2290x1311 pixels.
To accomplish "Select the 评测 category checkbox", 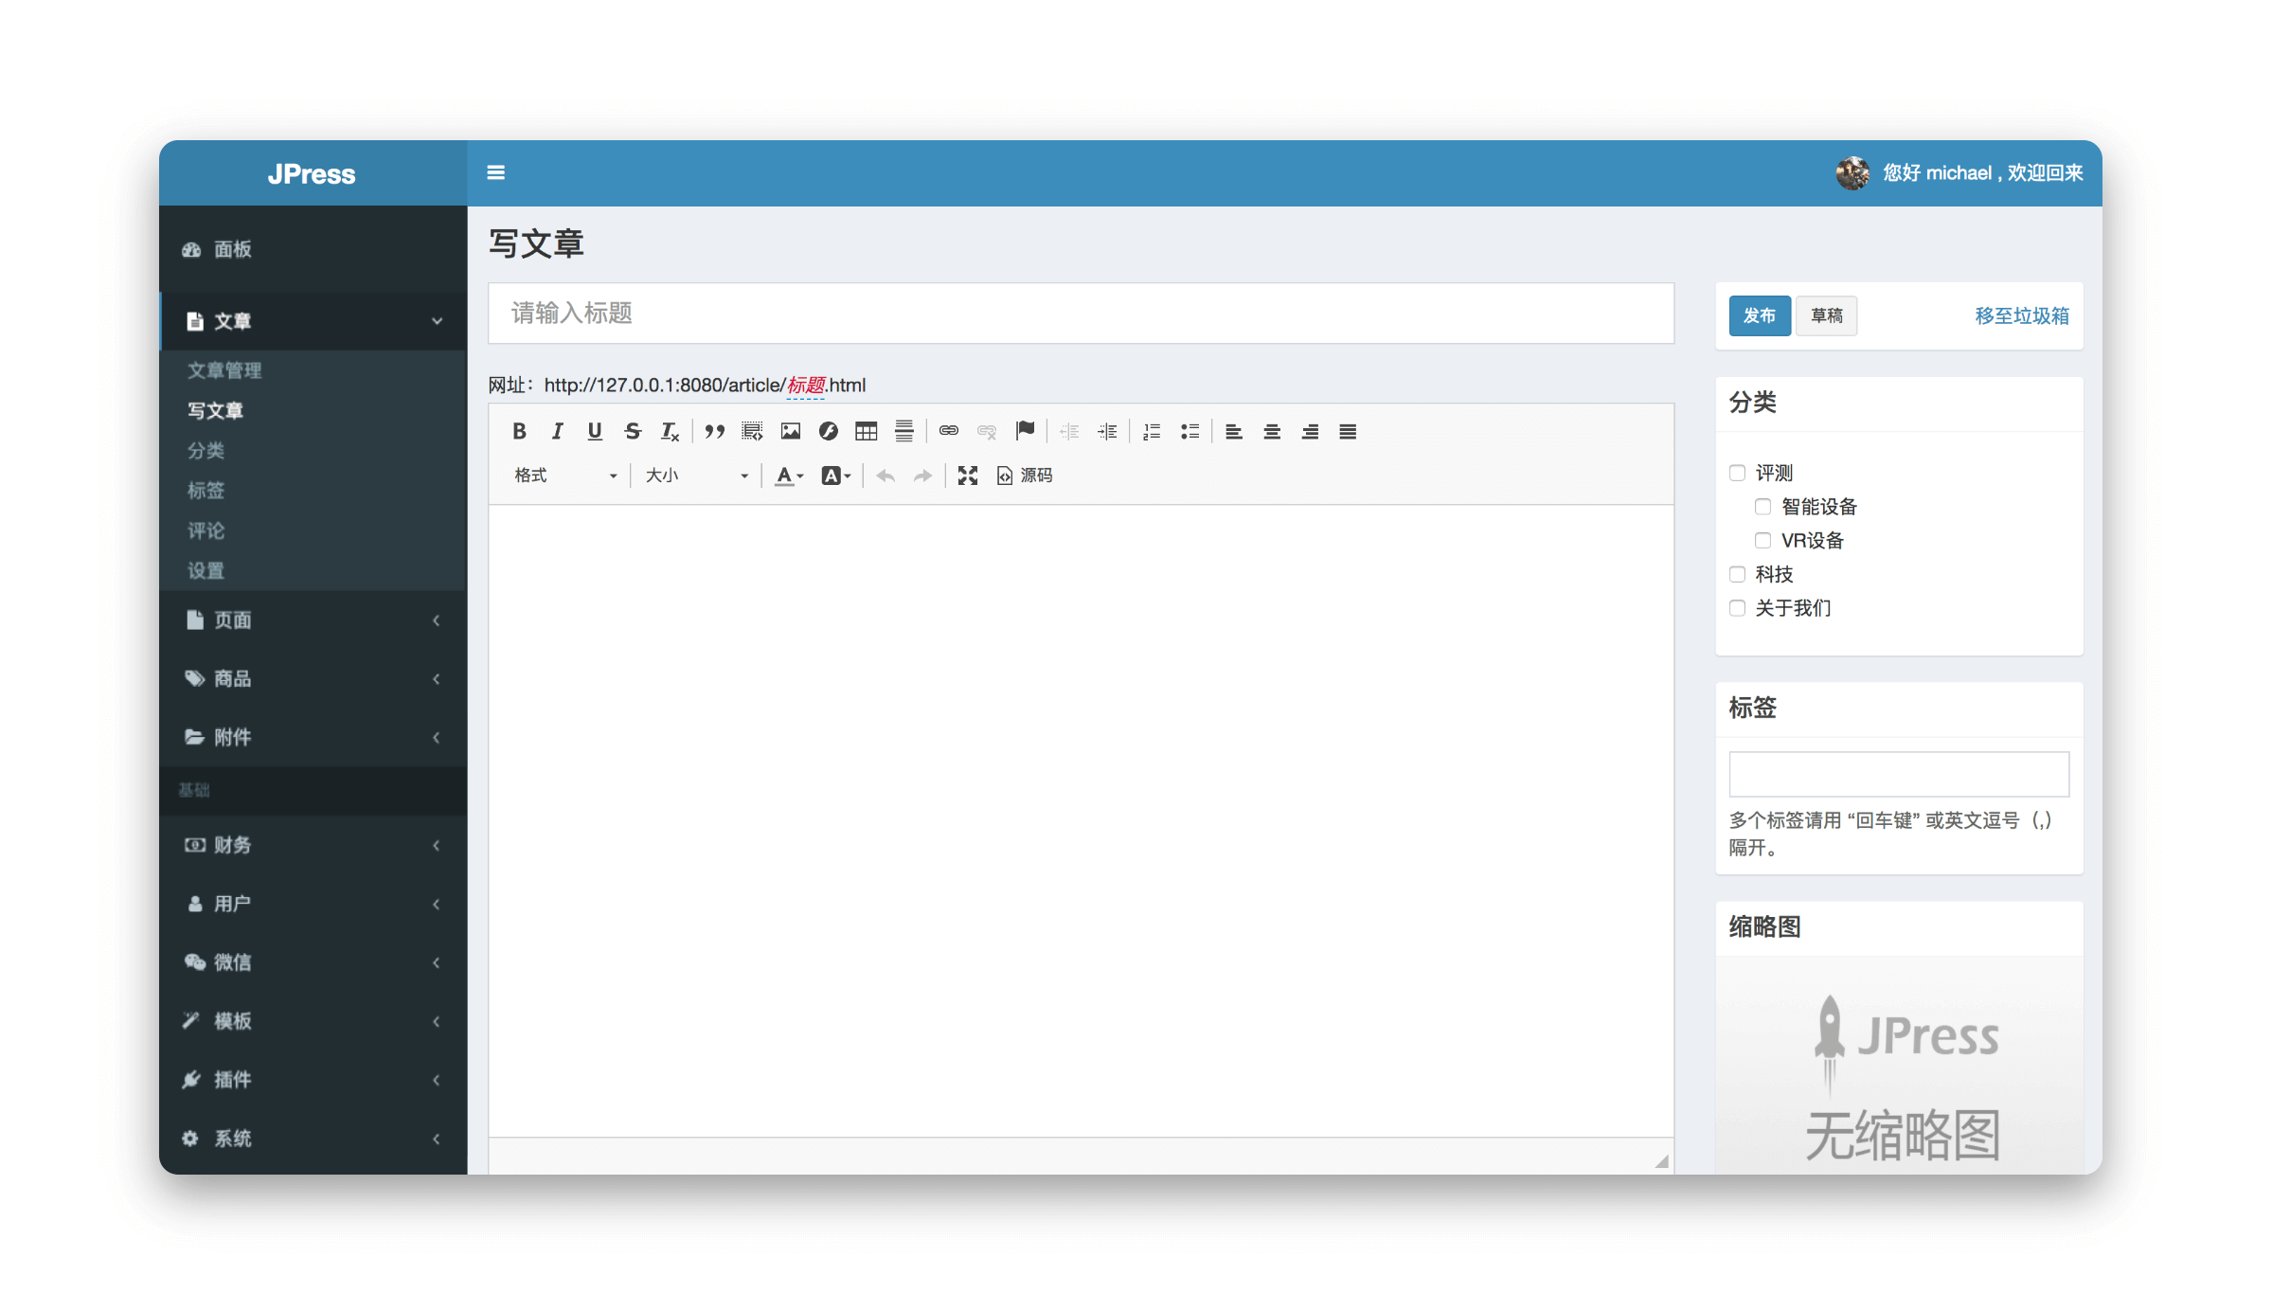I will (1736, 471).
